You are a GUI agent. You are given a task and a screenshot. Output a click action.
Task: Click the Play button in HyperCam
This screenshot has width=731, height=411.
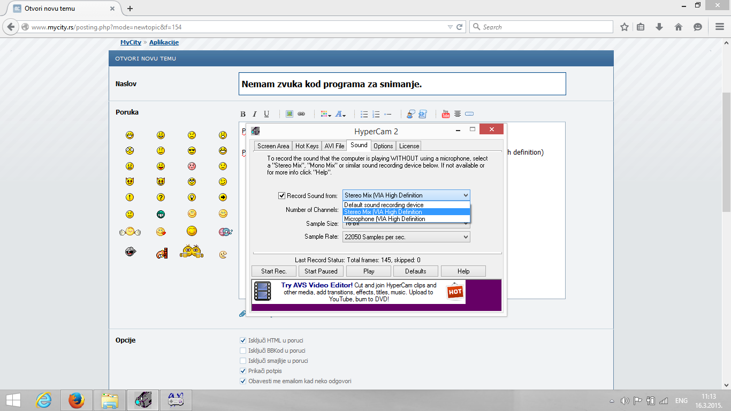pos(369,271)
